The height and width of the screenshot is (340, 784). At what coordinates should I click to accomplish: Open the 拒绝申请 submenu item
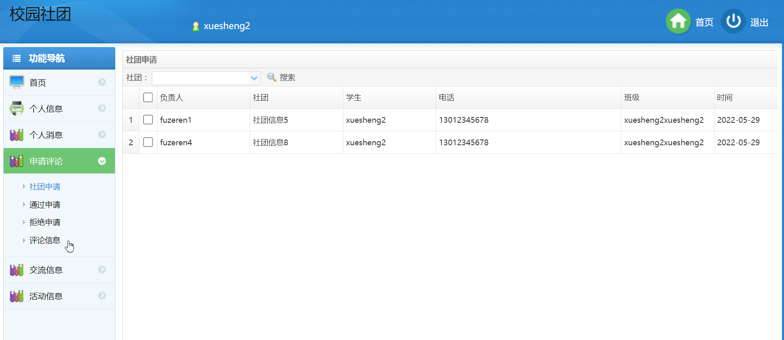click(45, 222)
